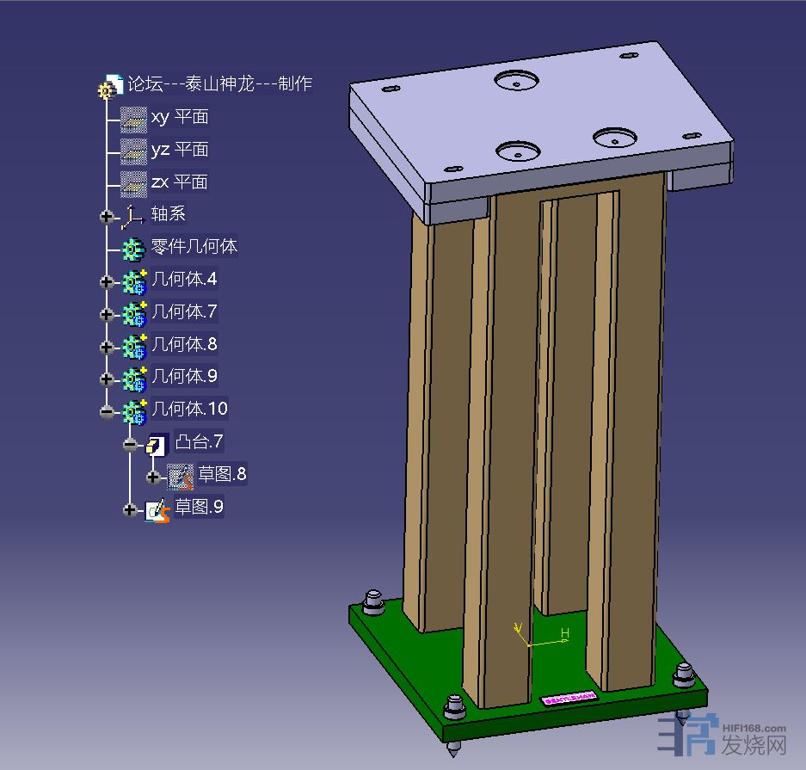Click the 轴系 axis system icon

[133, 216]
